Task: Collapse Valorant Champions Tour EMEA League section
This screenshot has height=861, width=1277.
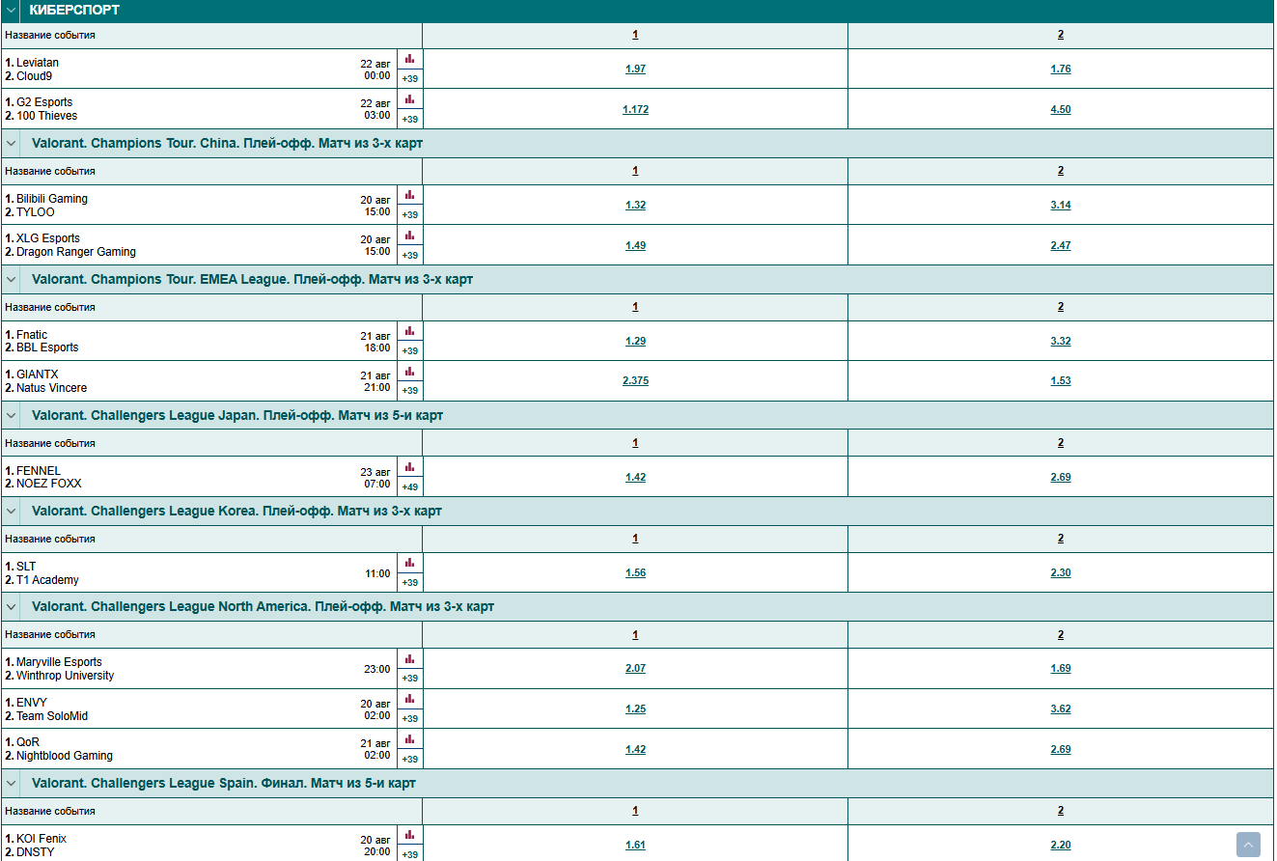Action: pyautogui.click(x=12, y=279)
